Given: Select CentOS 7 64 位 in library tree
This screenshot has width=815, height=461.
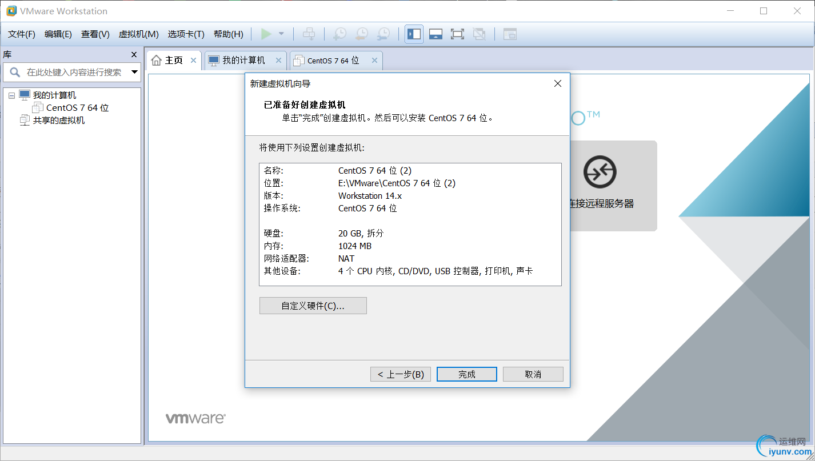Looking at the screenshot, I should point(77,108).
